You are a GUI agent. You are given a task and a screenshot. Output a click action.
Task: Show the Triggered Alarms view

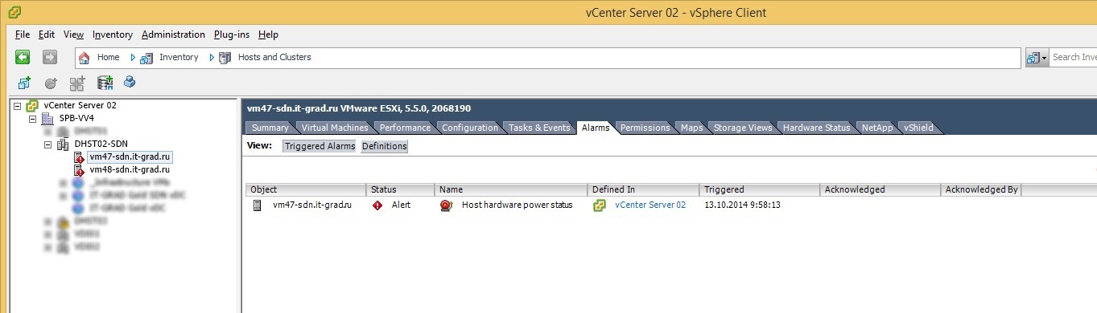coord(320,146)
